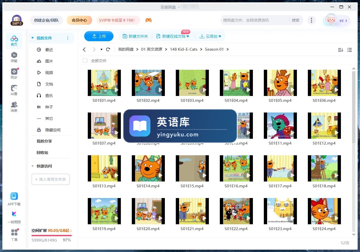Open the three-dot more menu near search
The image size is (360, 252).
(x=311, y=20)
